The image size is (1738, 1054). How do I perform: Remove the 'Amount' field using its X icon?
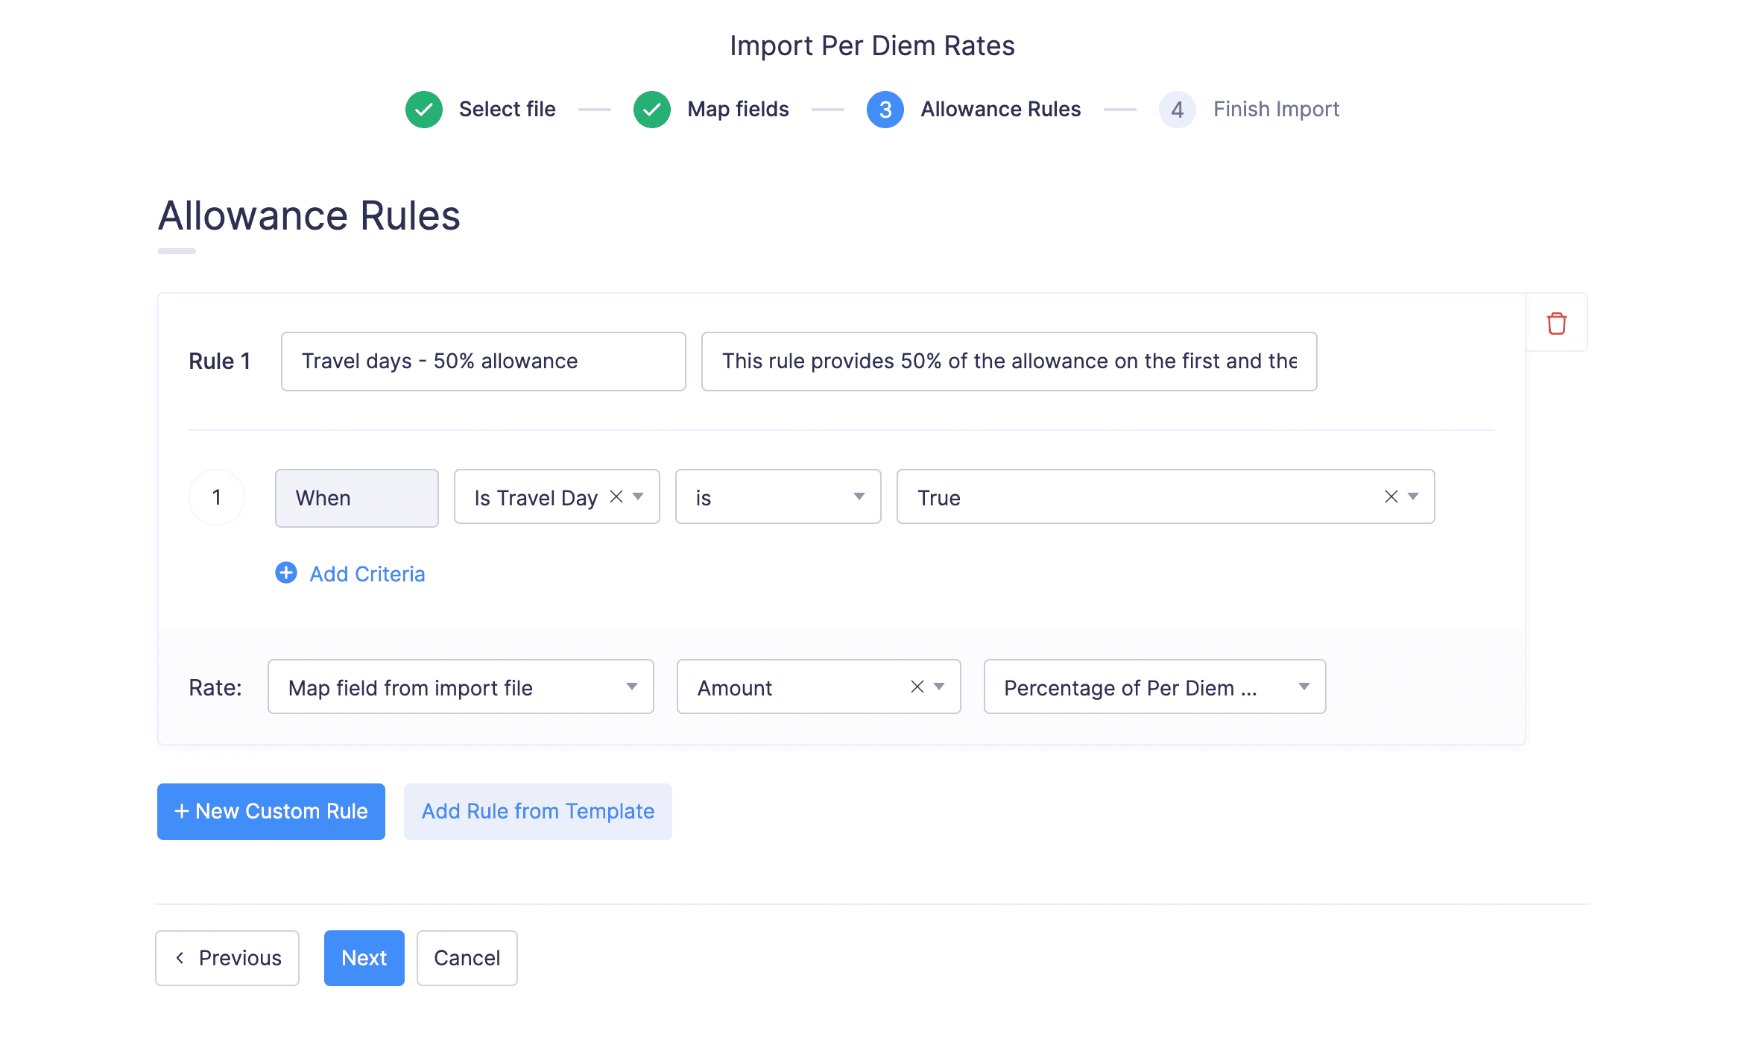pyautogui.click(x=917, y=687)
